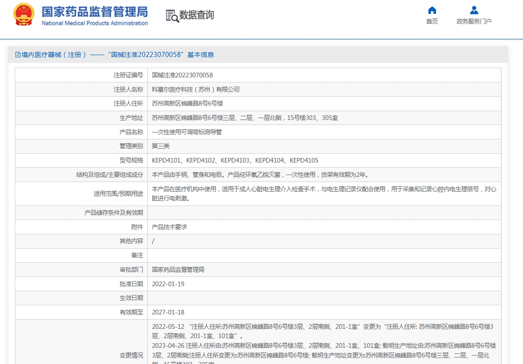
Task: Click the 适用范围/预期用途 label
Action: click(119, 194)
